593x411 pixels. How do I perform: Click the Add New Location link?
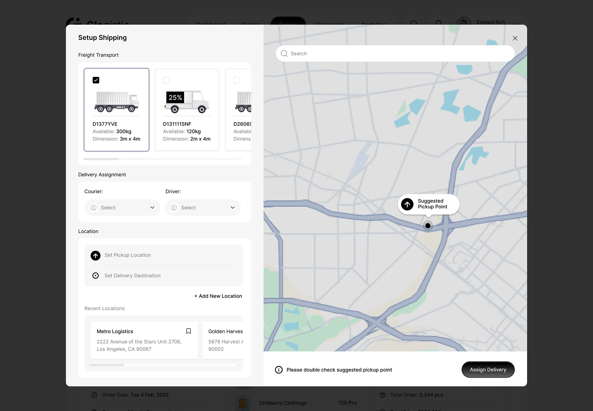click(x=218, y=296)
